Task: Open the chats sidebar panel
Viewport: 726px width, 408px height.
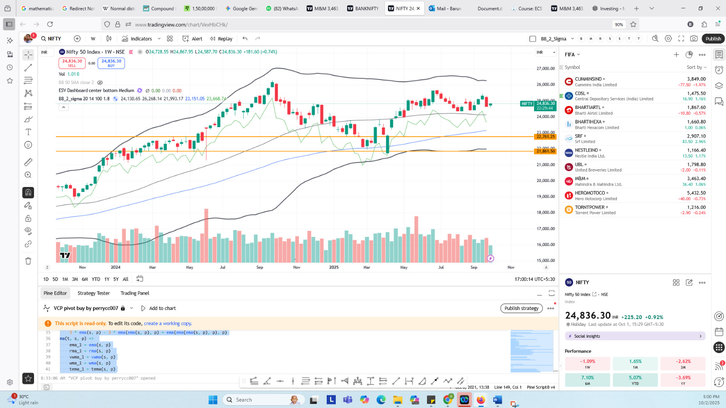Action: [x=719, y=101]
